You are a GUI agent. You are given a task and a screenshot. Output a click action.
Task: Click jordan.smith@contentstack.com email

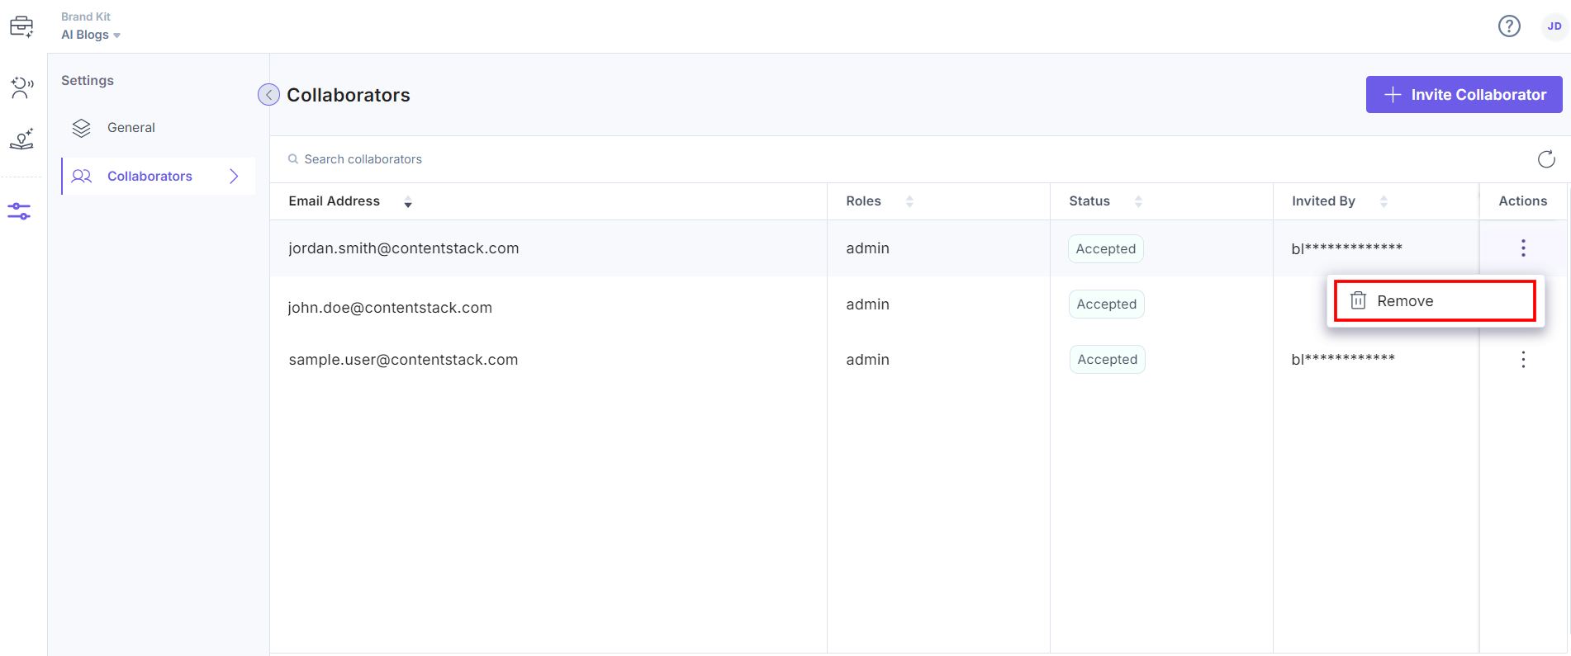404,248
